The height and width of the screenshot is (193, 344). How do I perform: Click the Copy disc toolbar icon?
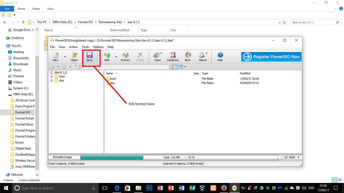click(158, 57)
